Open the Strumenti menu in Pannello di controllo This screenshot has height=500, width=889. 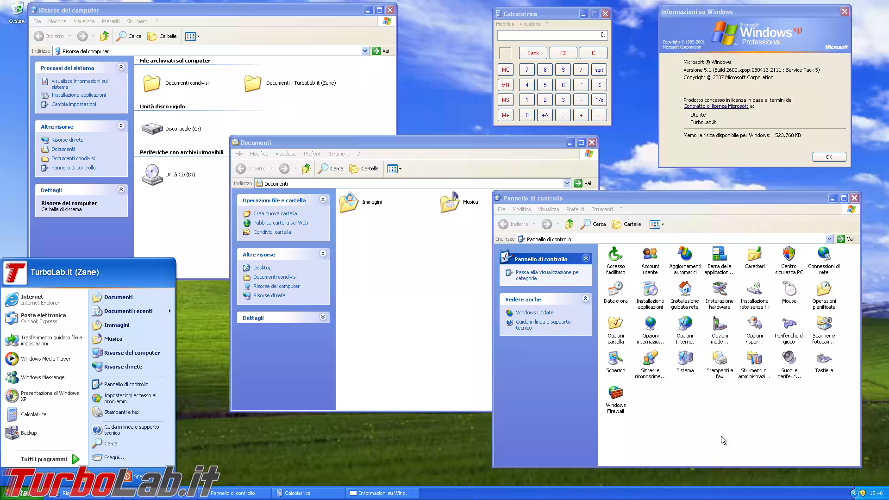602,209
